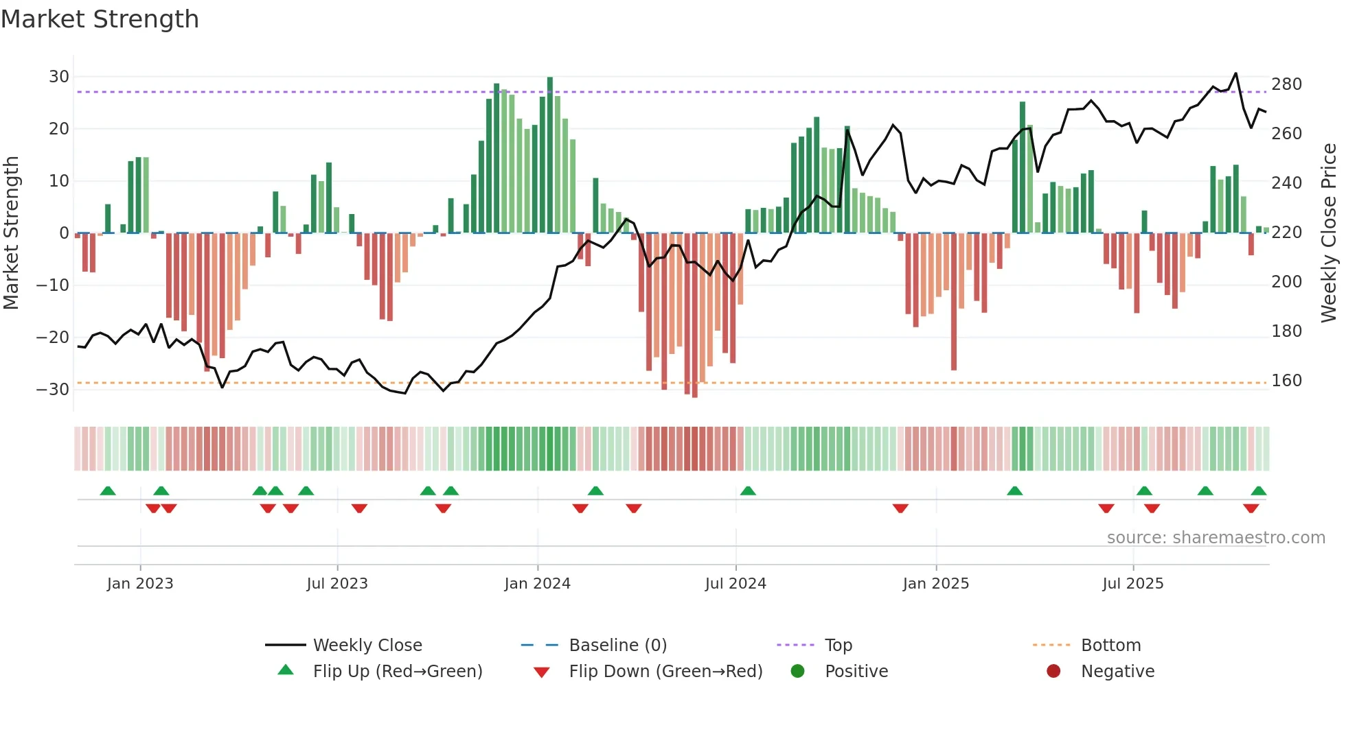Click the Jul 2025 x-axis label
Viewport: 1346px width, 756px height.
click(x=1133, y=584)
